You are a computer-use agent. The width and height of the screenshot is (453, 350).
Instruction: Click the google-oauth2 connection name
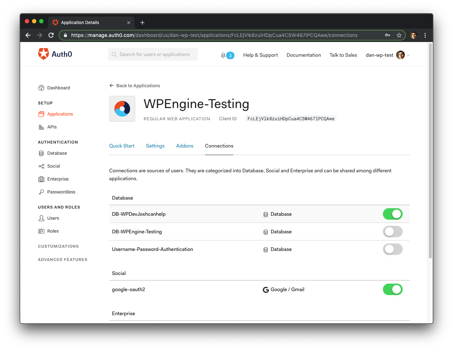129,290
